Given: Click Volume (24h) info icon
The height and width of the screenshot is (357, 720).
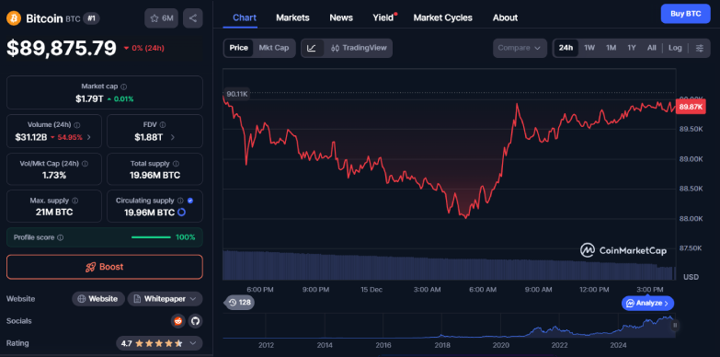Looking at the screenshot, I should pos(77,124).
